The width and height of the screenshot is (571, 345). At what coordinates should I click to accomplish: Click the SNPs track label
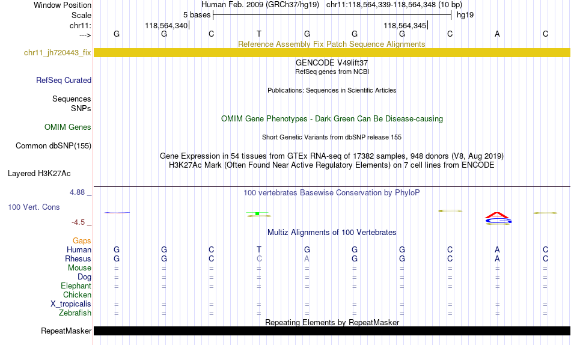point(81,108)
